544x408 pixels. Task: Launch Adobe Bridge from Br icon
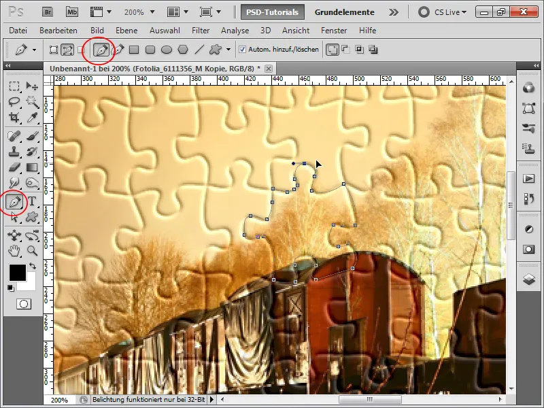[x=48, y=12]
